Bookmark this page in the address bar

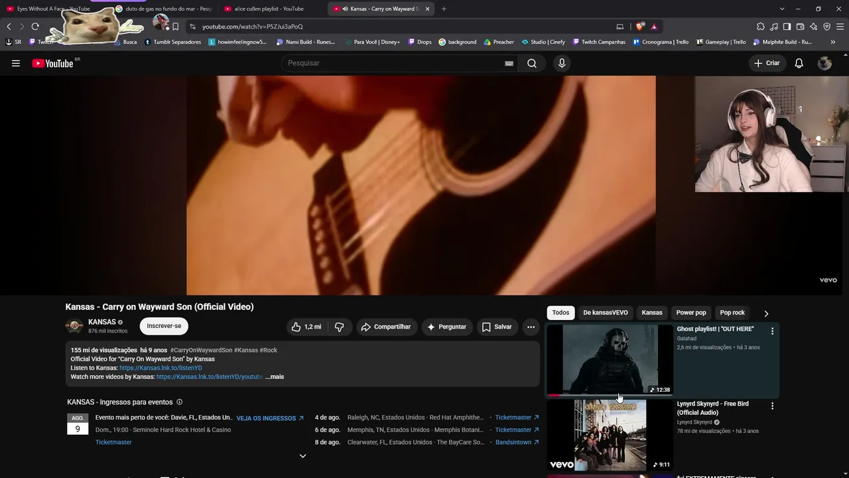[176, 27]
